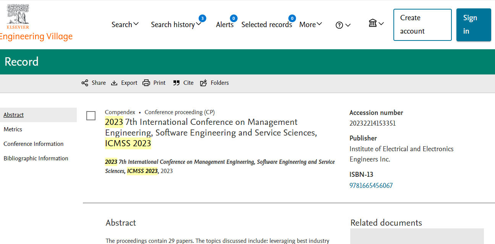Click the ICMSS 2023 conference title
The image size is (495, 244).
211,133
